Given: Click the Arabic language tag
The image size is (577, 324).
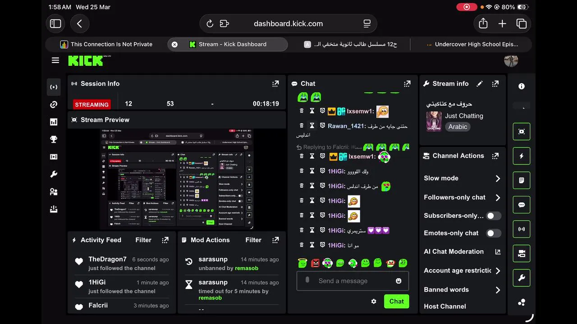Looking at the screenshot, I should (458, 127).
